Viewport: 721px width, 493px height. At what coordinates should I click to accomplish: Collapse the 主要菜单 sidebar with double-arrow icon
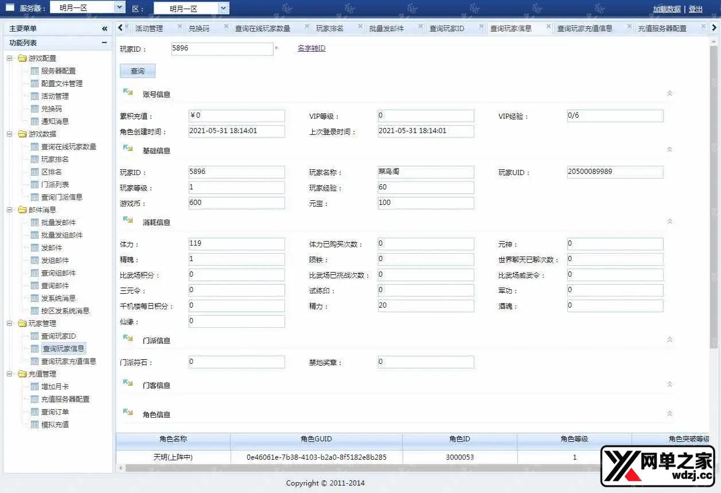pos(104,29)
